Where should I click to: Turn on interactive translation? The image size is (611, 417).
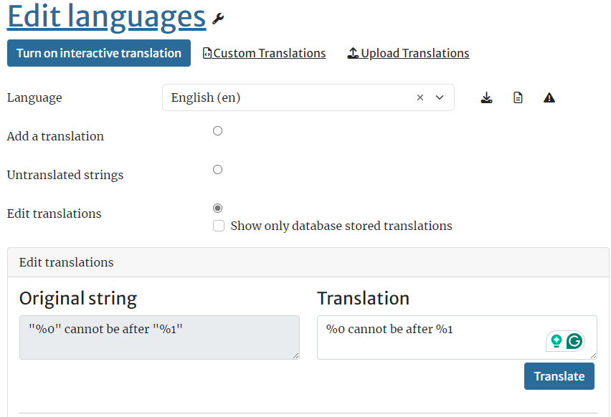click(x=99, y=53)
